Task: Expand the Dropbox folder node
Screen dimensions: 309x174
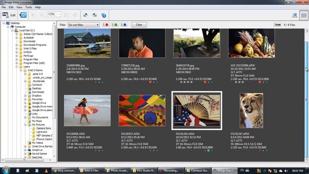Action: click(x=26, y=96)
